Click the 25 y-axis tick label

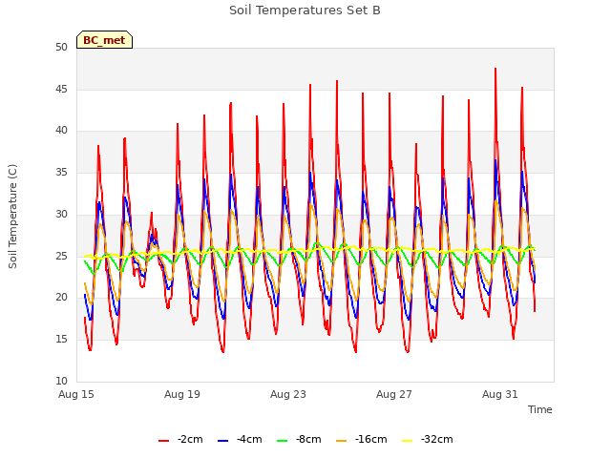[x=61, y=256]
